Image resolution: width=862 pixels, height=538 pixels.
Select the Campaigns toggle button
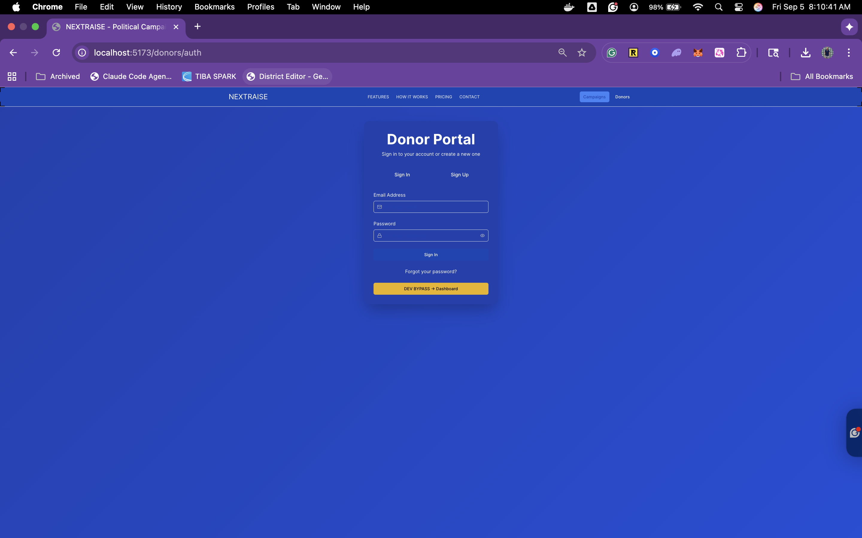tap(594, 97)
